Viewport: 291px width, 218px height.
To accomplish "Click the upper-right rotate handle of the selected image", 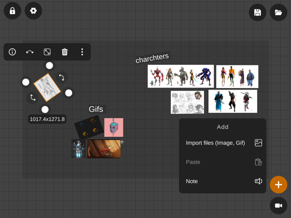I will pyautogui.click(x=62, y=77).
